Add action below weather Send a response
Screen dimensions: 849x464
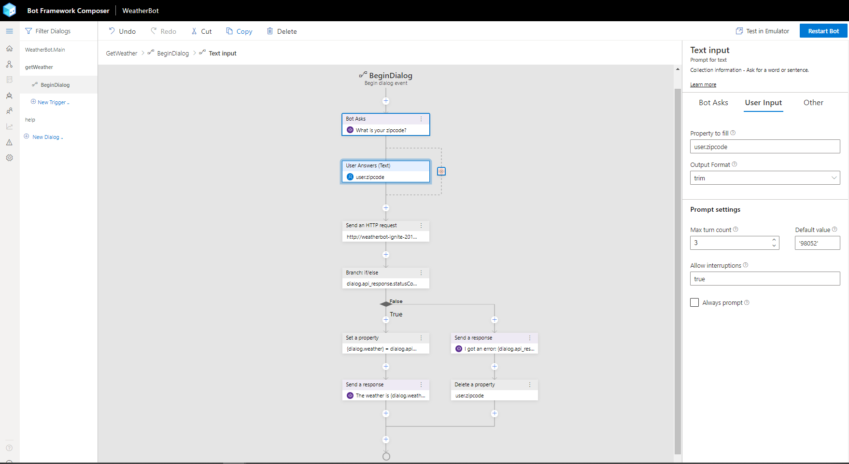386,413
